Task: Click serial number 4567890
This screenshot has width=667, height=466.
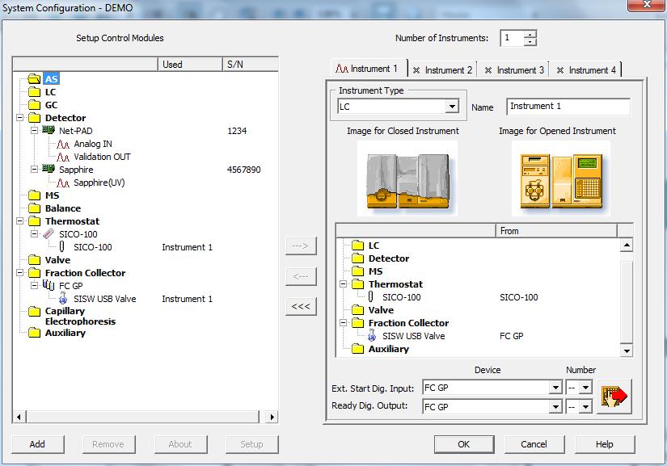Action: pyautogui.click(x=243, y=170)
